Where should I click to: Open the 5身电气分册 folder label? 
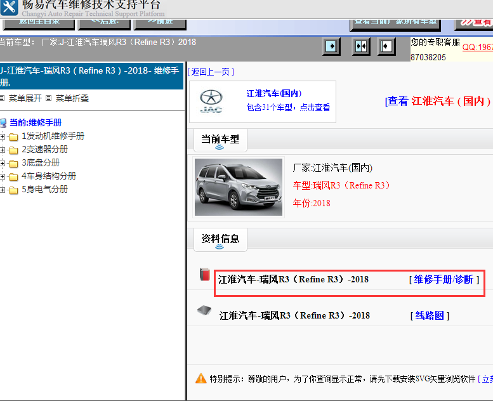[x=44, y=189]
